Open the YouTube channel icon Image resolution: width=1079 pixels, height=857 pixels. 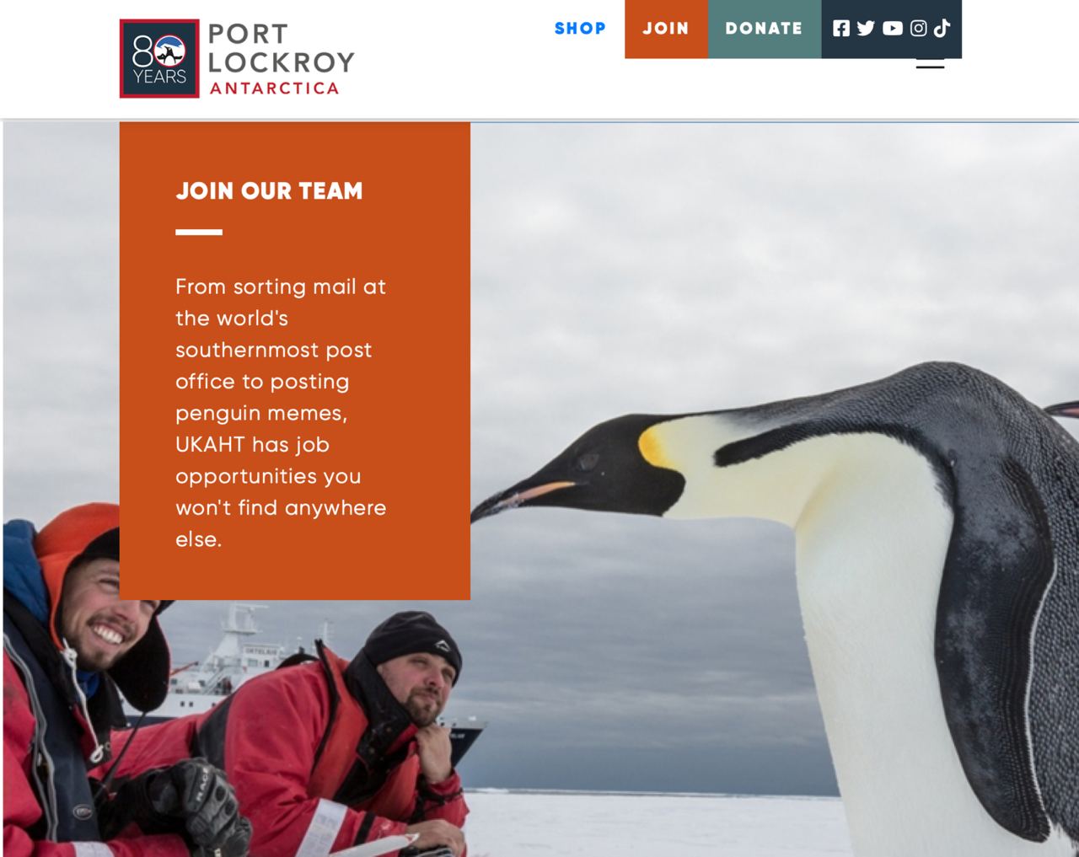pyautogui.click(x=893, y=29)
